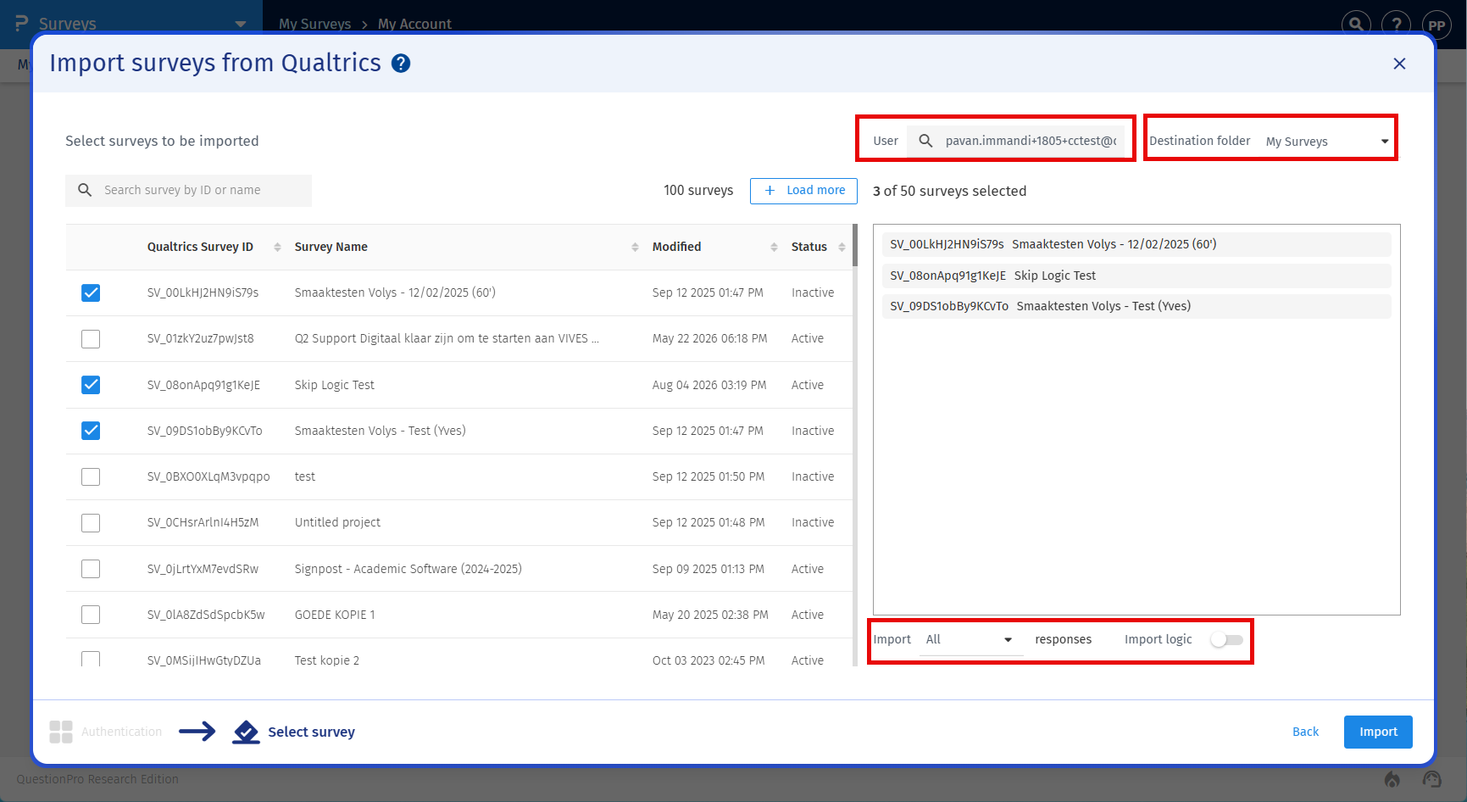Click the plus icon on Load more
This screenshot has height=802, width=1467.
770,191
